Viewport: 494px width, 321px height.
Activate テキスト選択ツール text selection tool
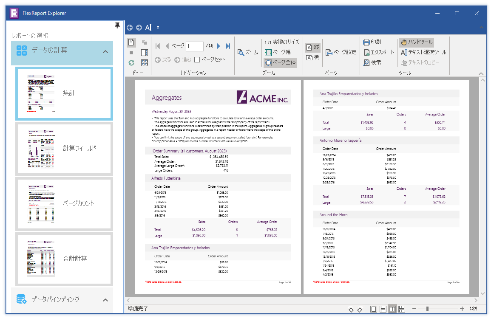(x=423, y=52)
